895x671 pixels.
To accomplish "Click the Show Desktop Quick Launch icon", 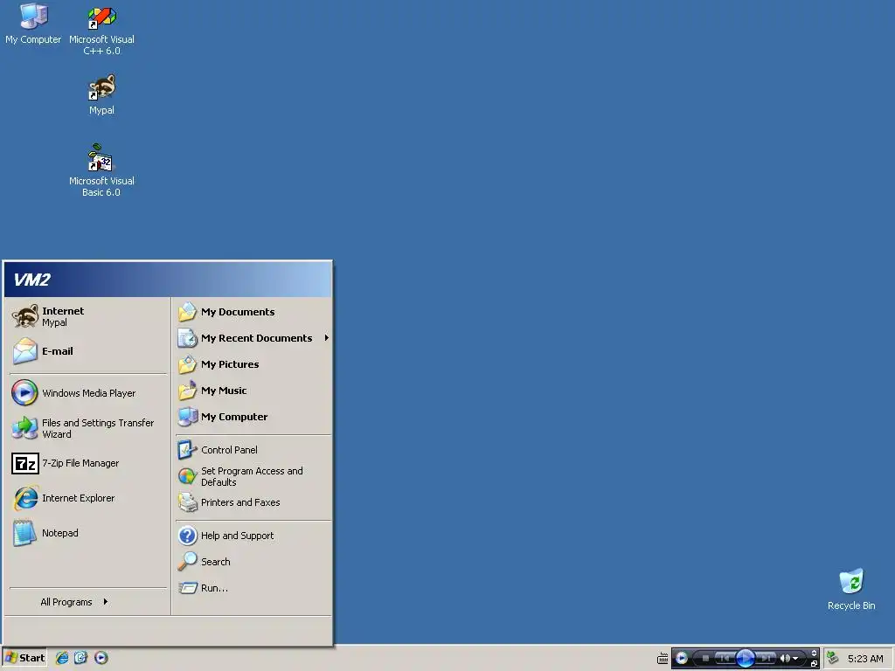I will point(80,658).
